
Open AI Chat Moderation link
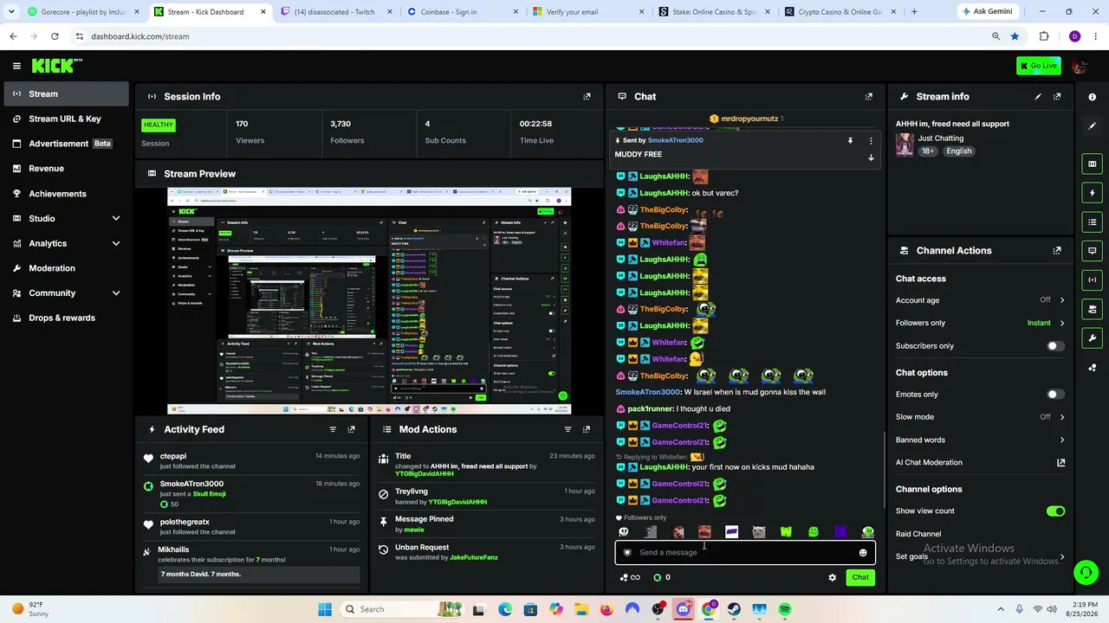[x=980, y=463]
